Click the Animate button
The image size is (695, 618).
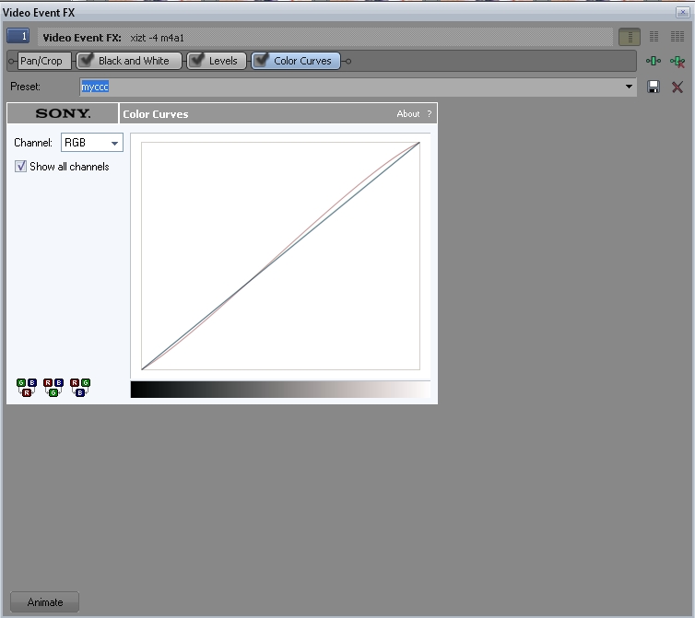(45, 602)
